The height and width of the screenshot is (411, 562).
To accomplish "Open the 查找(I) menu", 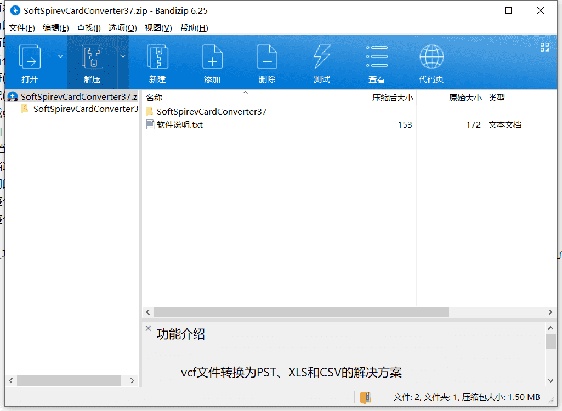I will (88, 27).
